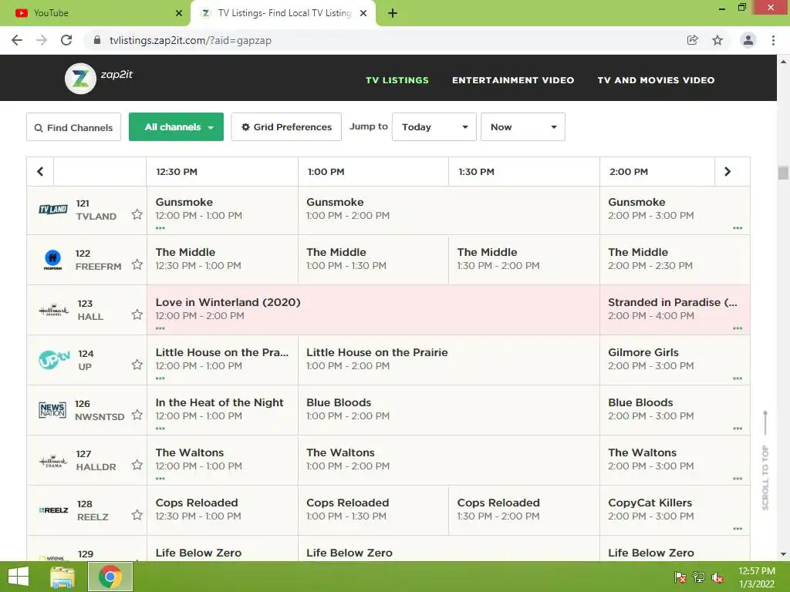Click the UPtv channel logo

(x=55, y=360)
